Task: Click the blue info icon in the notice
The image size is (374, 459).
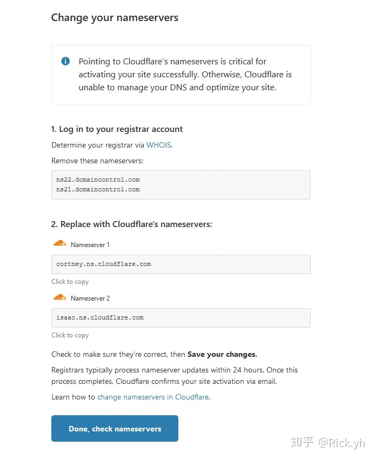Action: tap(65, 61)
